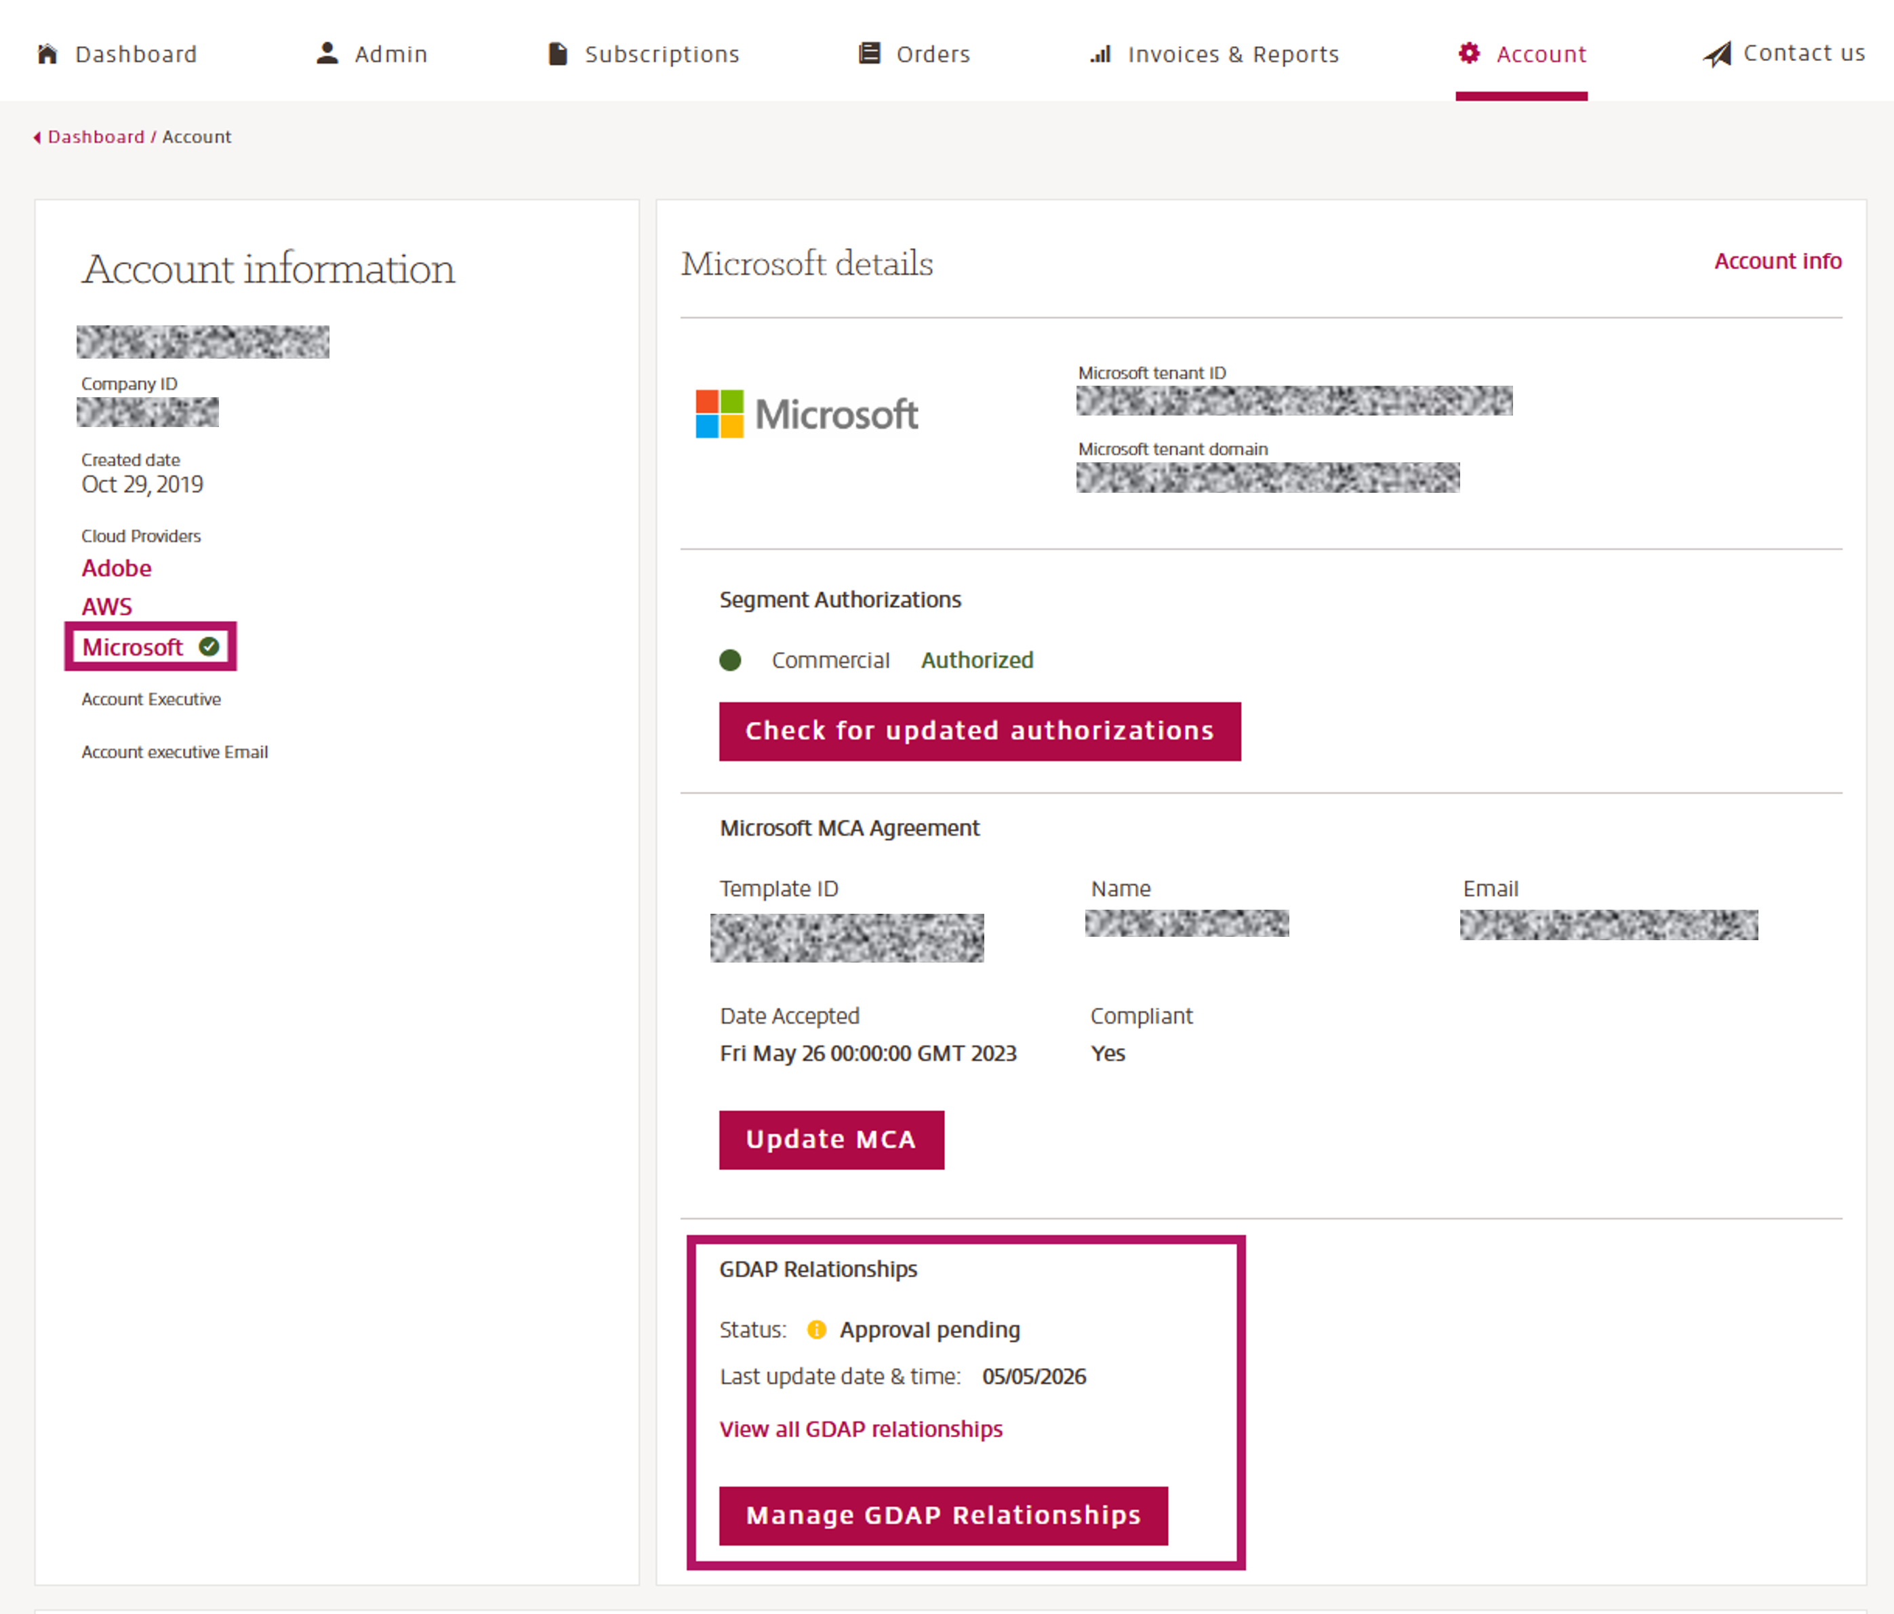Click the Cloud Providers label
1894x1614 pixels.
[141, 536]
